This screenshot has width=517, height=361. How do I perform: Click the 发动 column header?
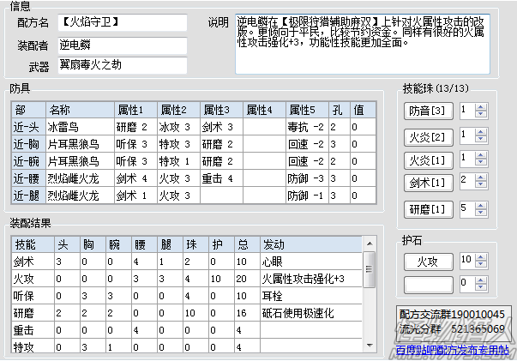[309, 244]
